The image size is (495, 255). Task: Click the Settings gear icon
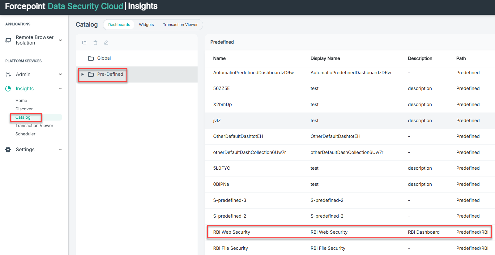(8, 150)
